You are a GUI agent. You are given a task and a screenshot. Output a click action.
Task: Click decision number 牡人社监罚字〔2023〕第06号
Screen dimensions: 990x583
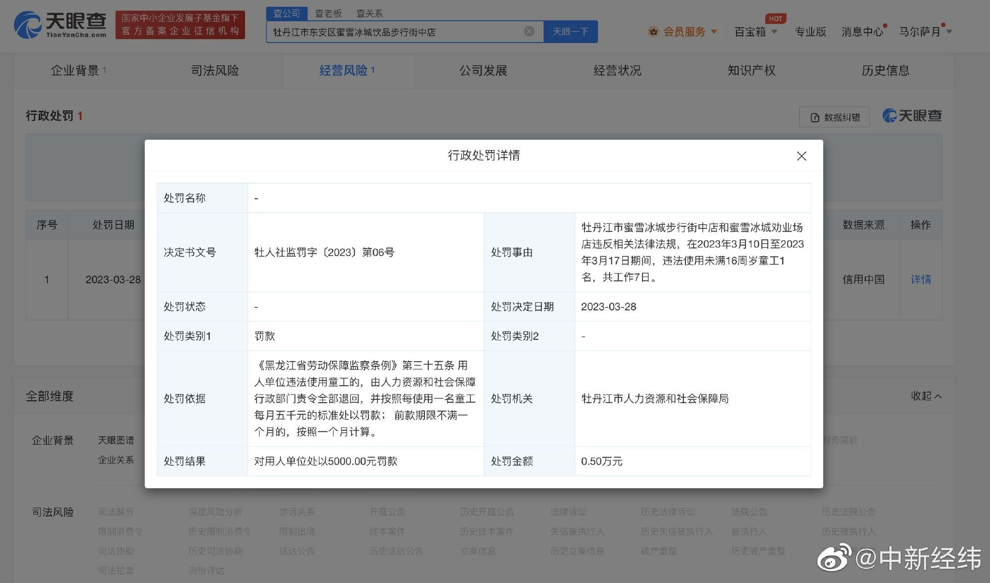(324, 252)
